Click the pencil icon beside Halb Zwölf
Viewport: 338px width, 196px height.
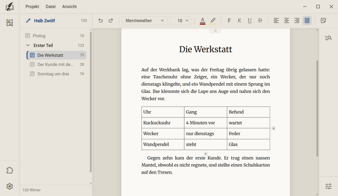pyautogui.click(x=28, y=20)
